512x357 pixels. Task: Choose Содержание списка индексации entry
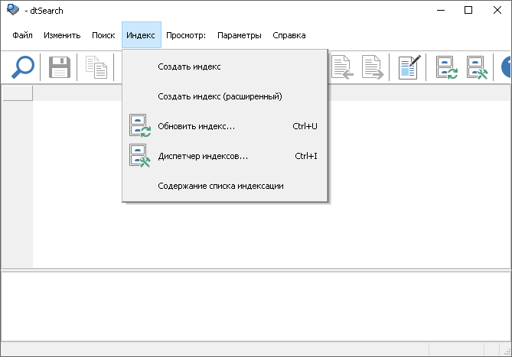point(225,186)
